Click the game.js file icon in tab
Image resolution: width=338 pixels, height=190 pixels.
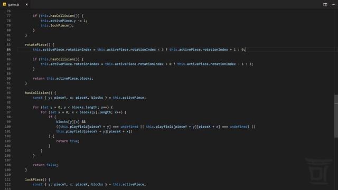(4, 4)
